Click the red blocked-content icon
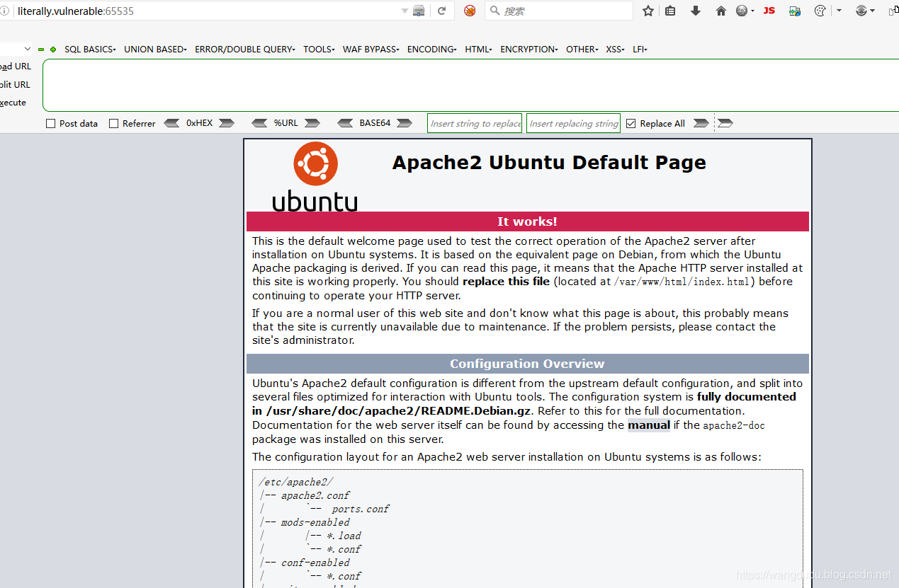This screenshot has width=899, height=588. pos(470,11)
